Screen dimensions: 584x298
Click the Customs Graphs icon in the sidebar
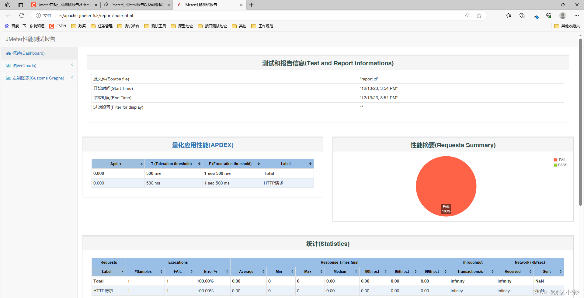click(8, 78)
